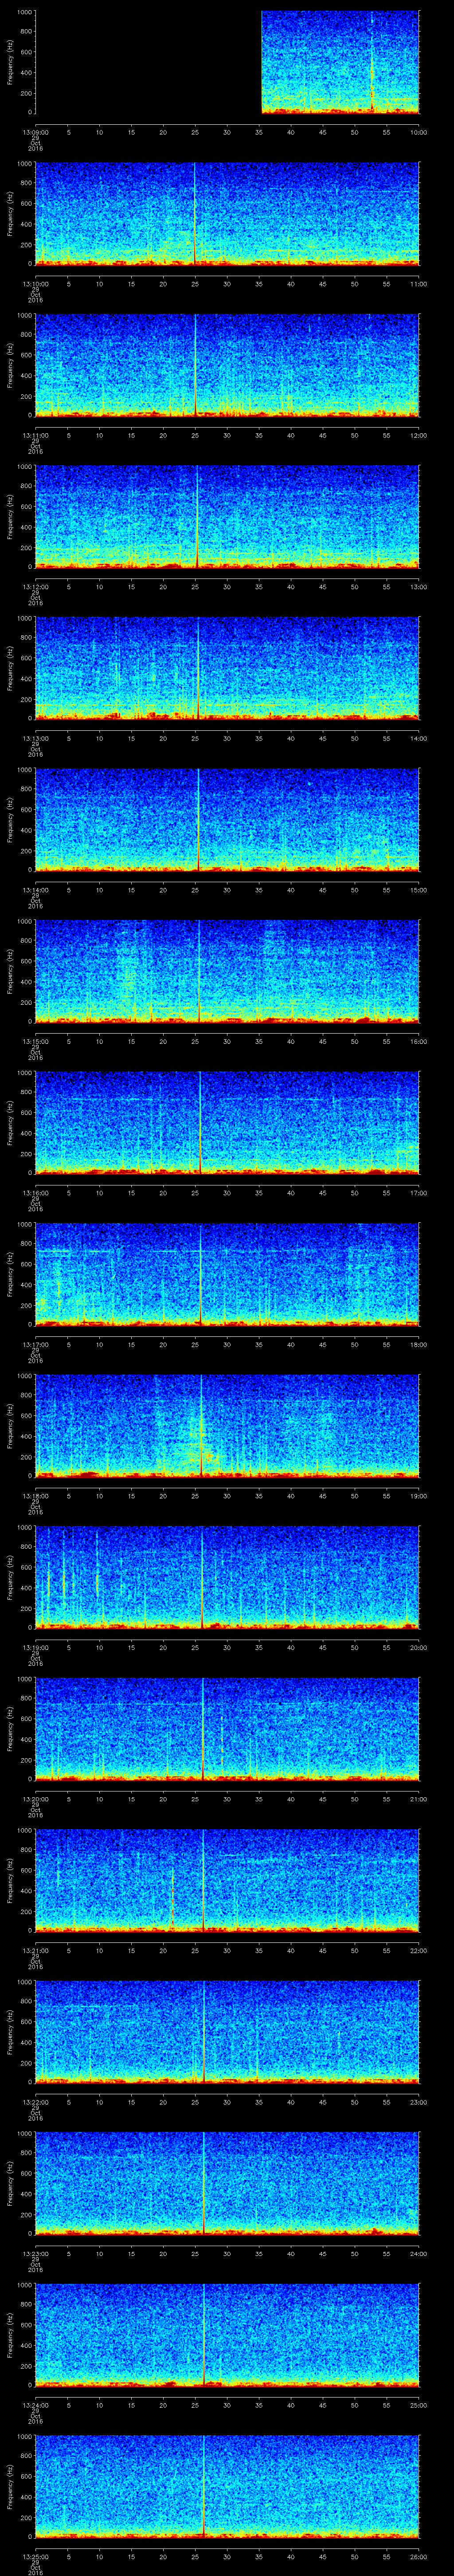
Task: Select the spectrogram panel starting at 13:24:00
Action: pyautogui.click(x=227, y=2334)
